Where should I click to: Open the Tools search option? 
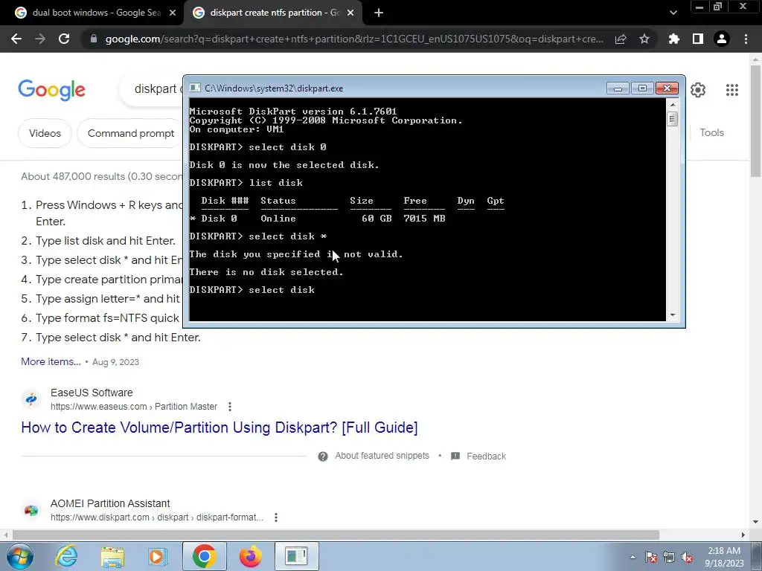click(x=711, y=132)
